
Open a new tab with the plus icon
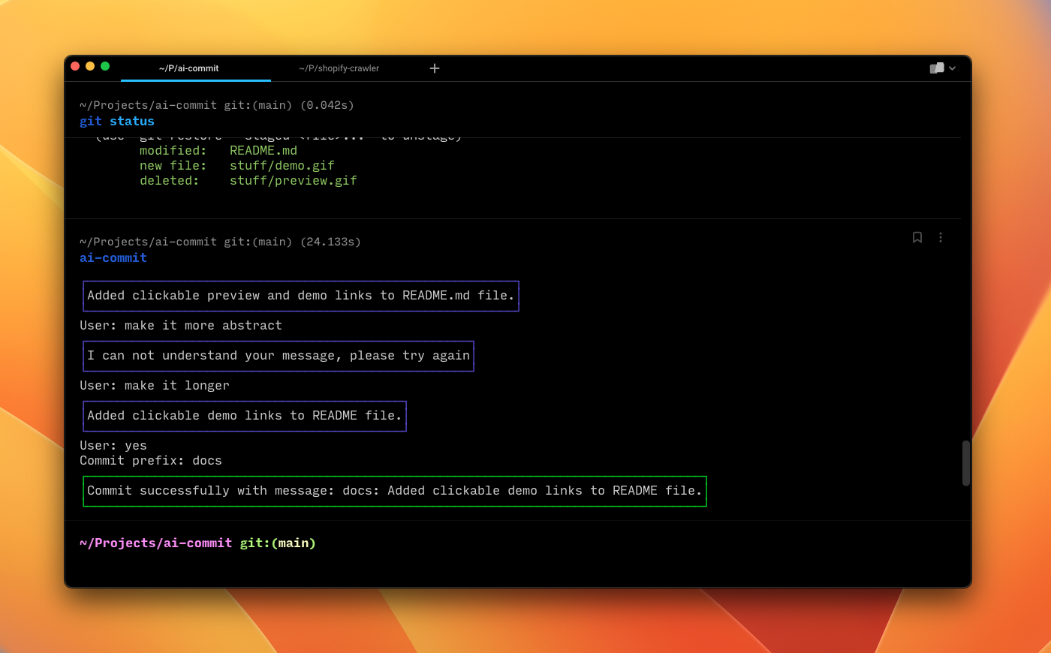(x=435, y=68)
